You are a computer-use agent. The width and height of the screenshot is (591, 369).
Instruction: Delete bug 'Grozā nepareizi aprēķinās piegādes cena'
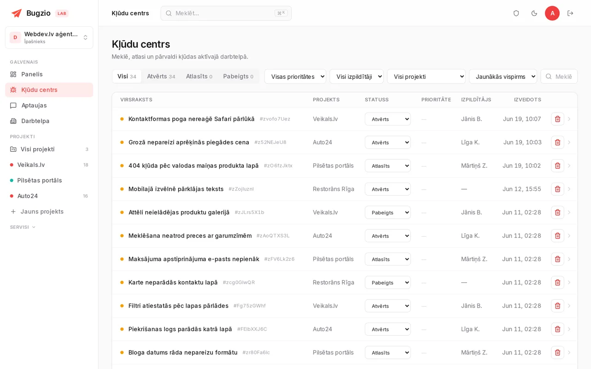coord(557,142)
